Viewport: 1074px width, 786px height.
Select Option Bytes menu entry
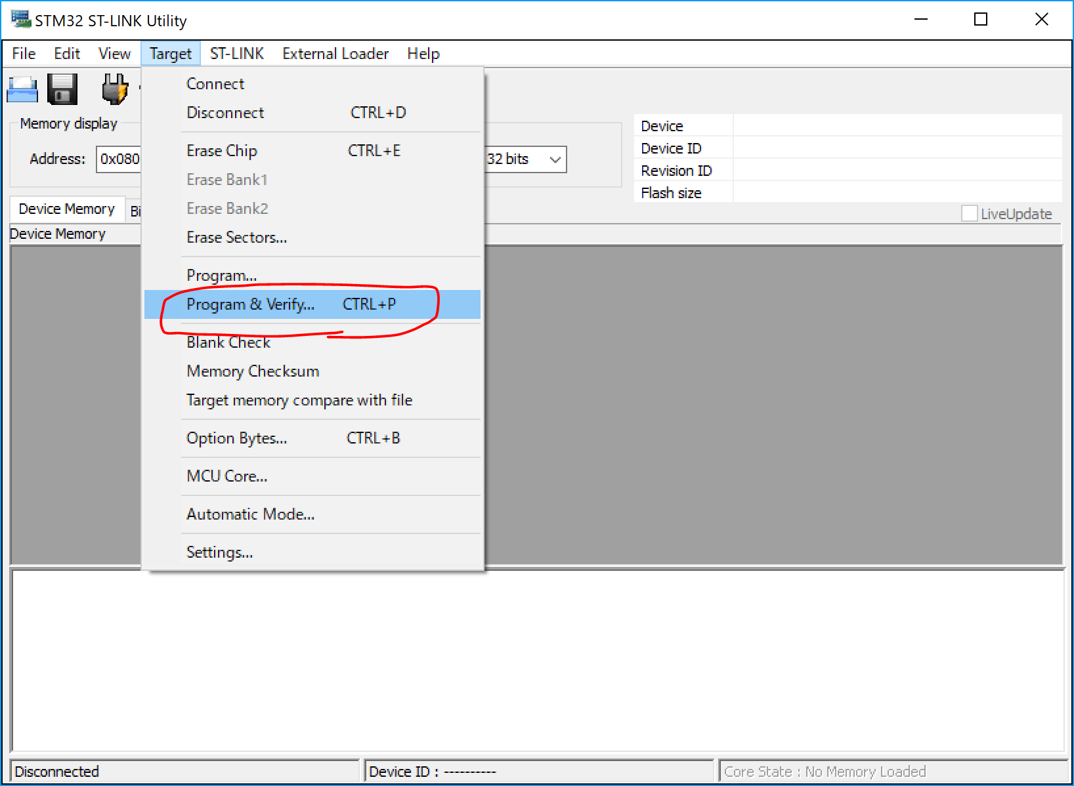click(x=236, y=438)
